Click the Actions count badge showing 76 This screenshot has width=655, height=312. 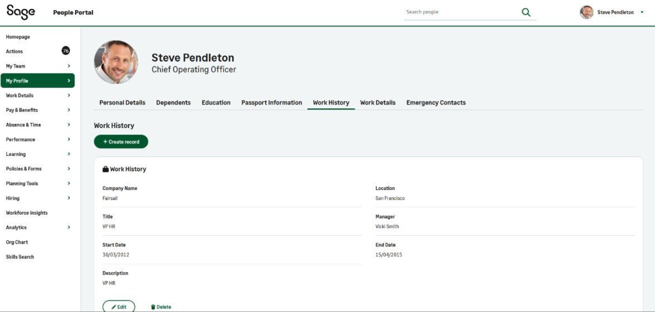pos(65,51)
